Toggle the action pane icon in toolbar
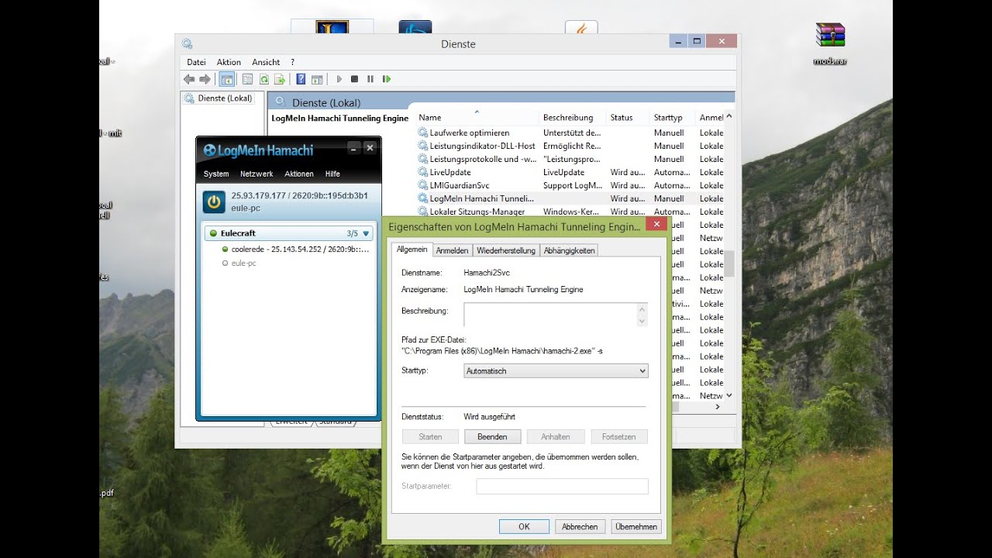 click(x=317, y=79)
